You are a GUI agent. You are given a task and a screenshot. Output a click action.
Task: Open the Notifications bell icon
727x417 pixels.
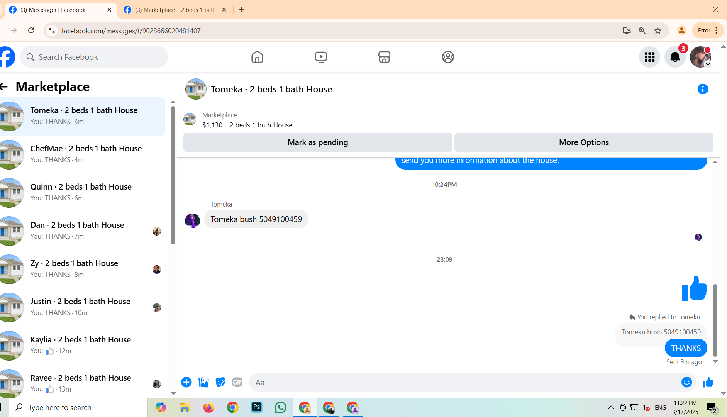point(675,57)
